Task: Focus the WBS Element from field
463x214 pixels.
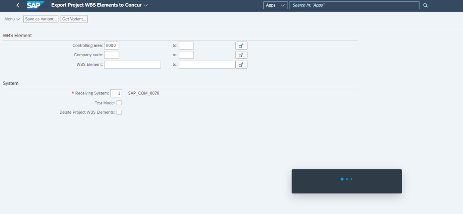Action: coord(133,65)
